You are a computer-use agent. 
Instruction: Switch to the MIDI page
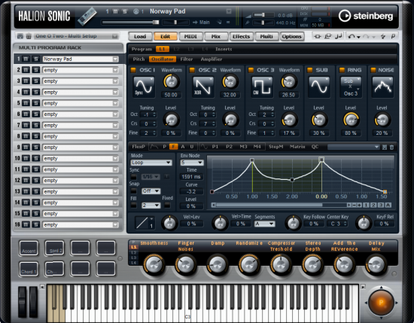(x=190, y=36)
